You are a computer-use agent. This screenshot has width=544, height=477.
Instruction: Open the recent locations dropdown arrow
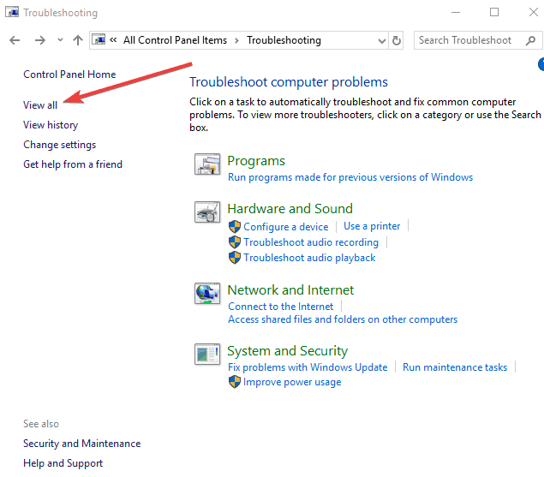60,40
